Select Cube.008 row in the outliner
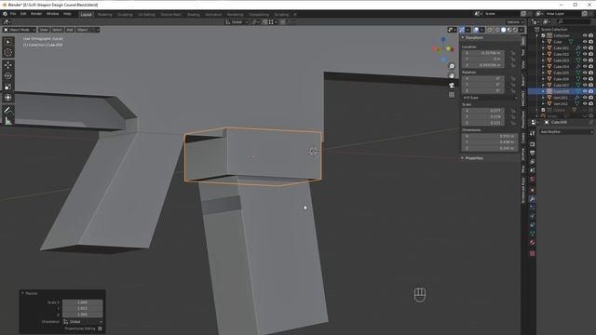The height and width of the screenshot is (335, 596). [x=561, y=91]
